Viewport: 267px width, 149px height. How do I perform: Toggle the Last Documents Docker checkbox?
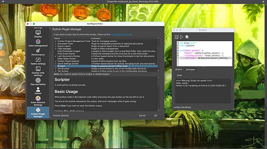coord(56,56)
